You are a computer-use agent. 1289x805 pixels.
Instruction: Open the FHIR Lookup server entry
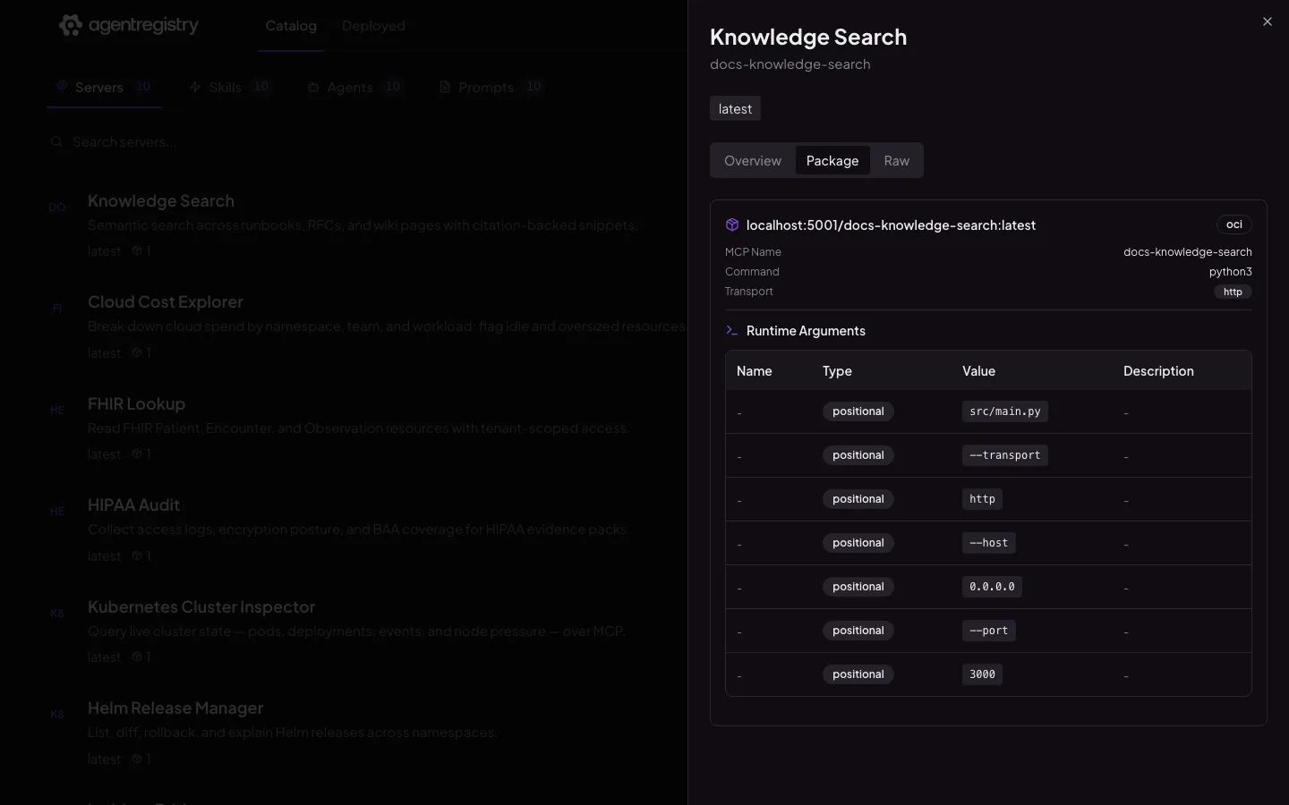367,428
